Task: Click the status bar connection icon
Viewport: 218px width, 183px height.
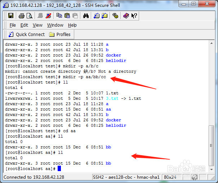Action: [194, 177]
